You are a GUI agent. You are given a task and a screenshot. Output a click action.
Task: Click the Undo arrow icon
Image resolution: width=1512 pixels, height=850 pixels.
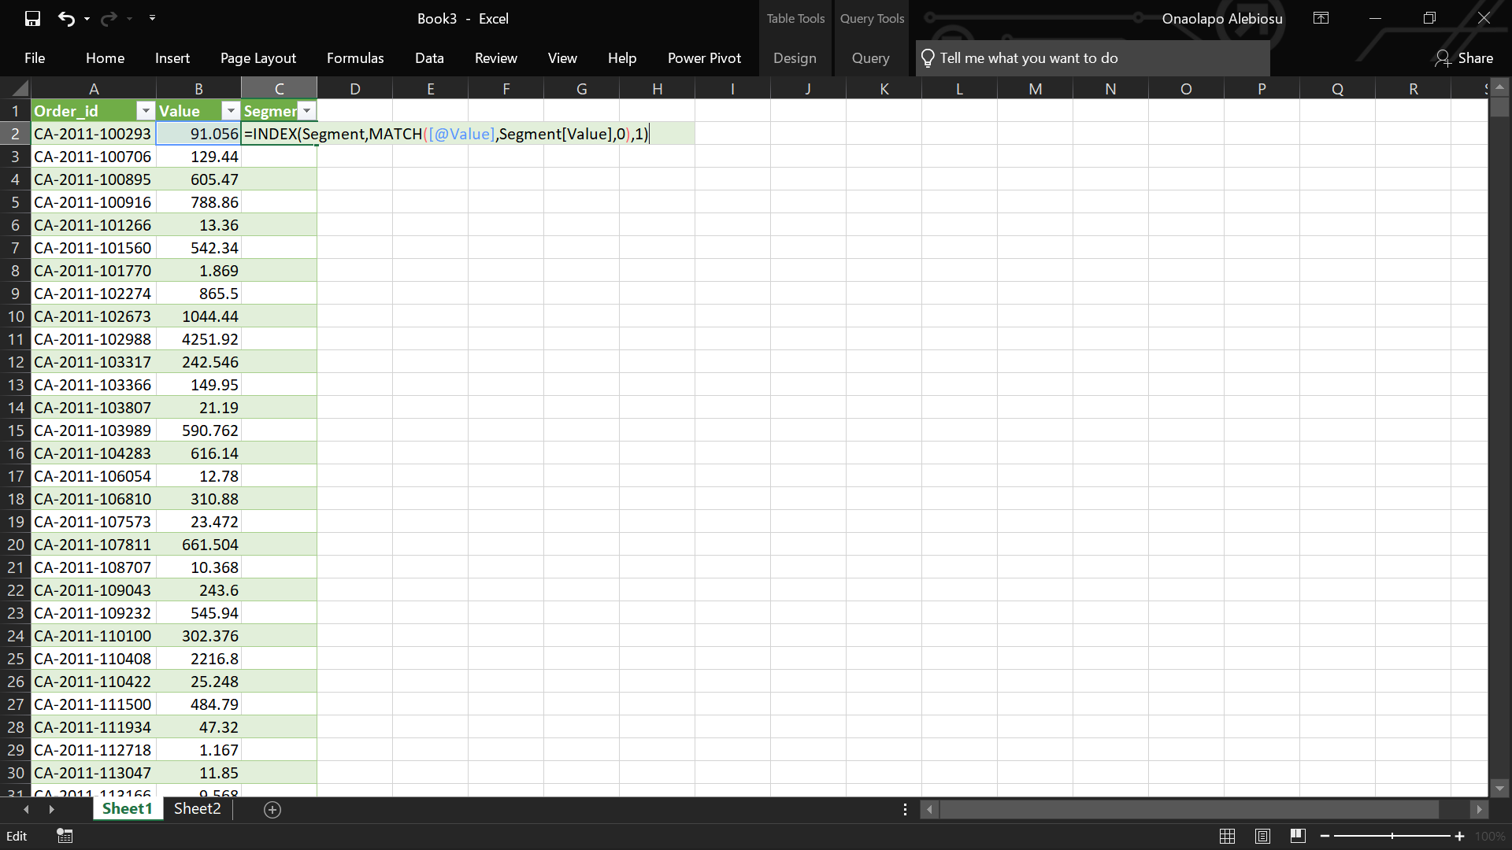coord(66,19)
